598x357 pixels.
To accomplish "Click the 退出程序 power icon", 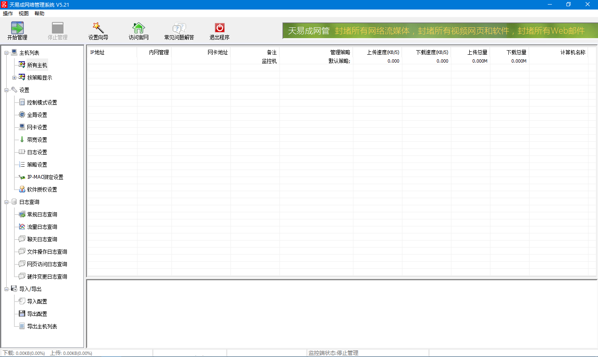I will tap(219, 28).
